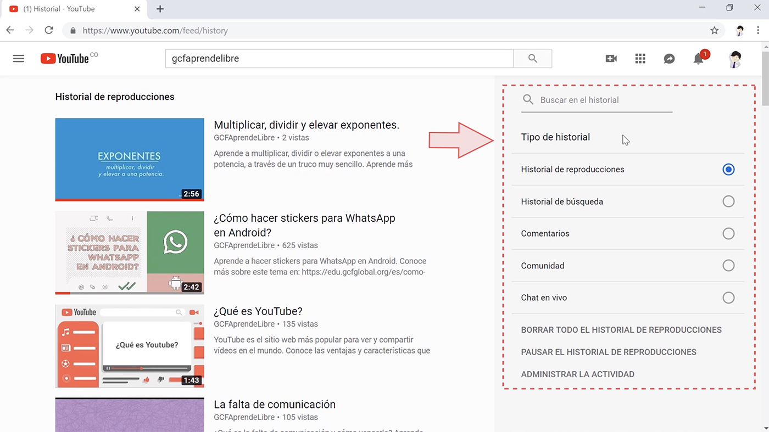Open Chrome three-dot menu

pos(758,30)
